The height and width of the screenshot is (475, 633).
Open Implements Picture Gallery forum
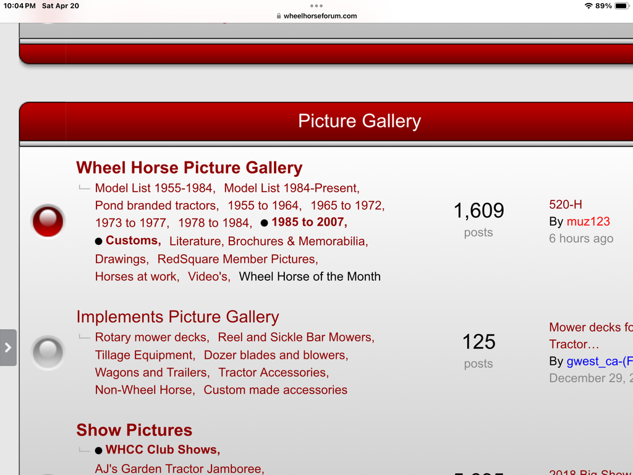point(177,317)
